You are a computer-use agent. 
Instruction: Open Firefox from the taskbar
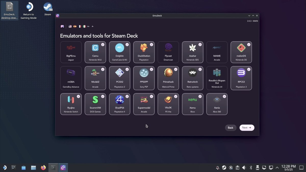[43, 168]
